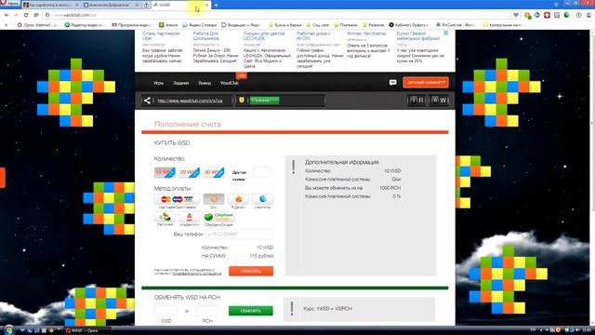
Task: Switch to the first browser tab
Action: [x=50, y=5]
